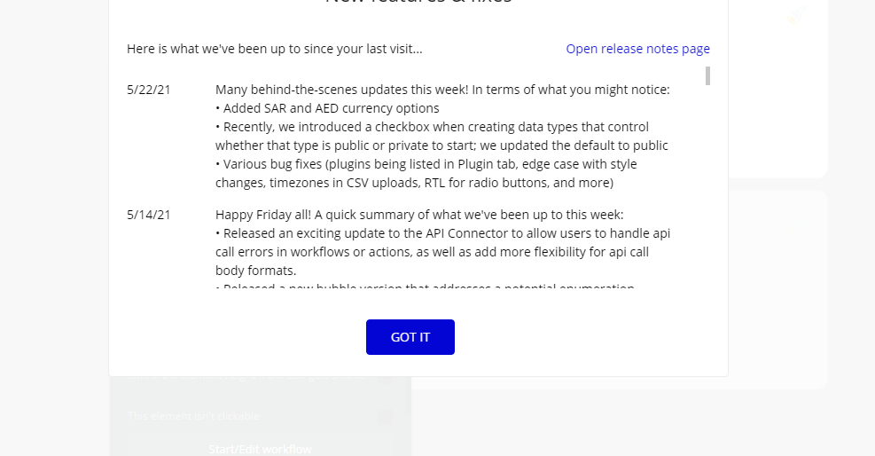Toggle the shrink element height checkbox

pos(385,378)
